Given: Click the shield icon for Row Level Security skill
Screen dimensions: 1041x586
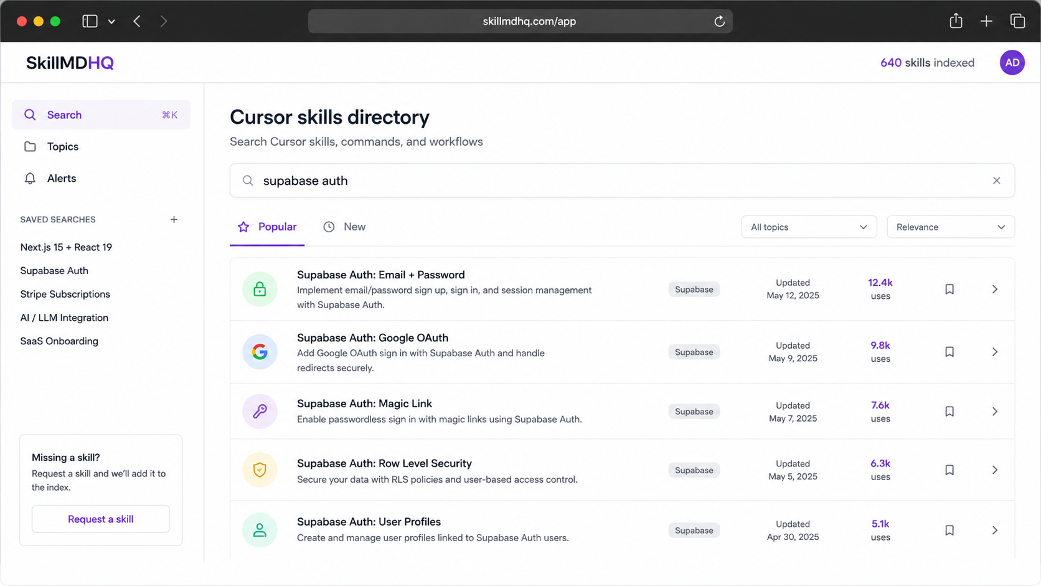Looking at the screenshot, I should coord(260,470).
